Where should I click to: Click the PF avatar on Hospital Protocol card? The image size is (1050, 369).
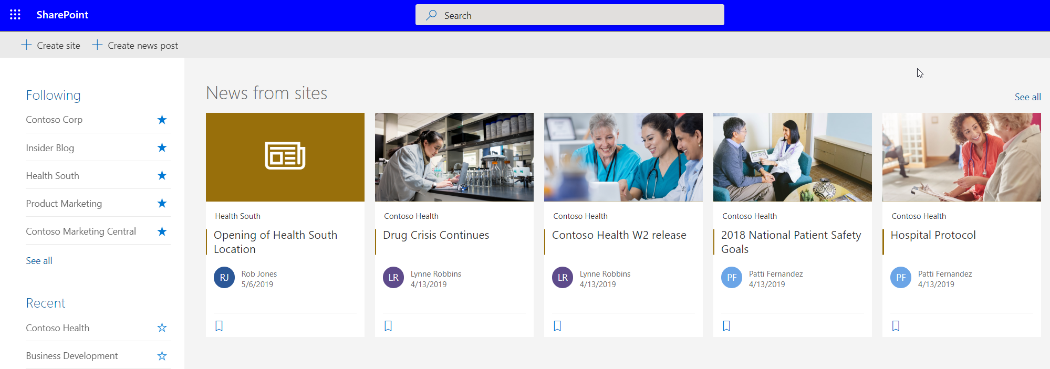click(x=901, y=278)
